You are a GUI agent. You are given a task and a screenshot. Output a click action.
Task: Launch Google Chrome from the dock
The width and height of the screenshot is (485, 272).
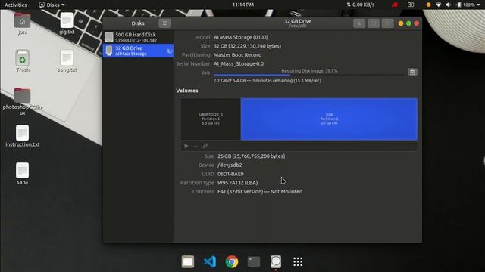(232, 262)
